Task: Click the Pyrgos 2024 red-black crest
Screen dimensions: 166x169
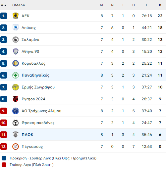Action: pos(16,99)
